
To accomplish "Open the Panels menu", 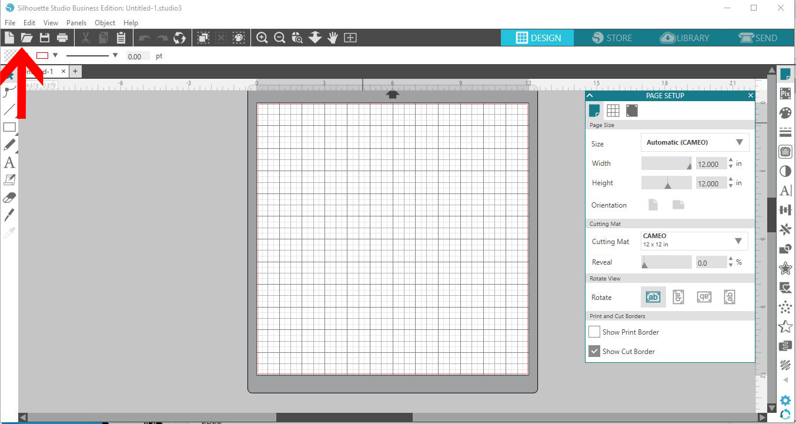I will coord(76,23).
